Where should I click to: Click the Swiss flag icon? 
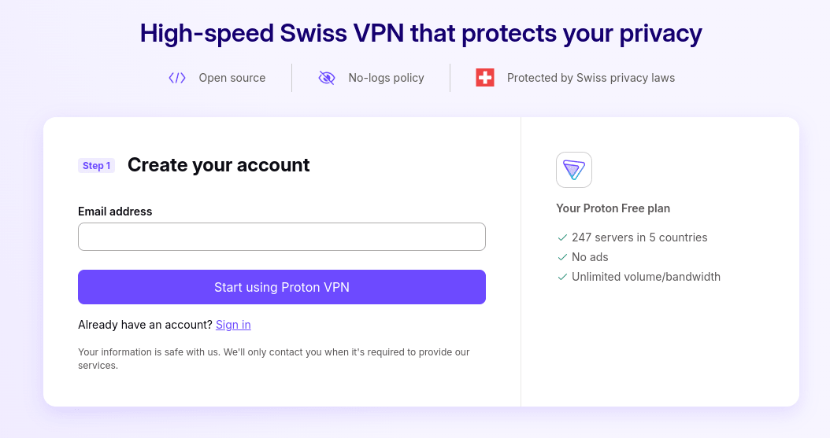coord(485,78)
